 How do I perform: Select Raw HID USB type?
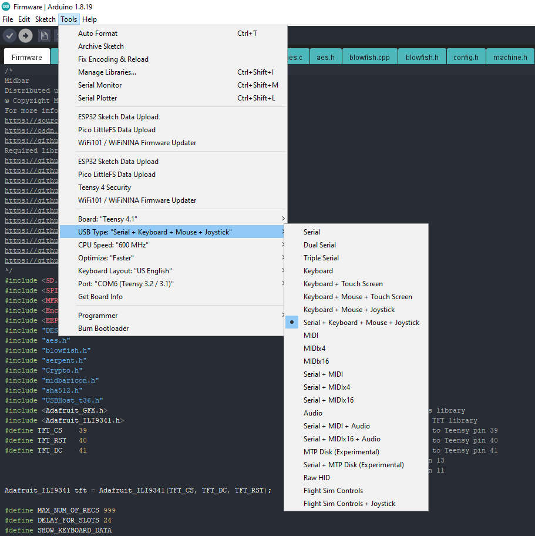(x=356, y=478)
